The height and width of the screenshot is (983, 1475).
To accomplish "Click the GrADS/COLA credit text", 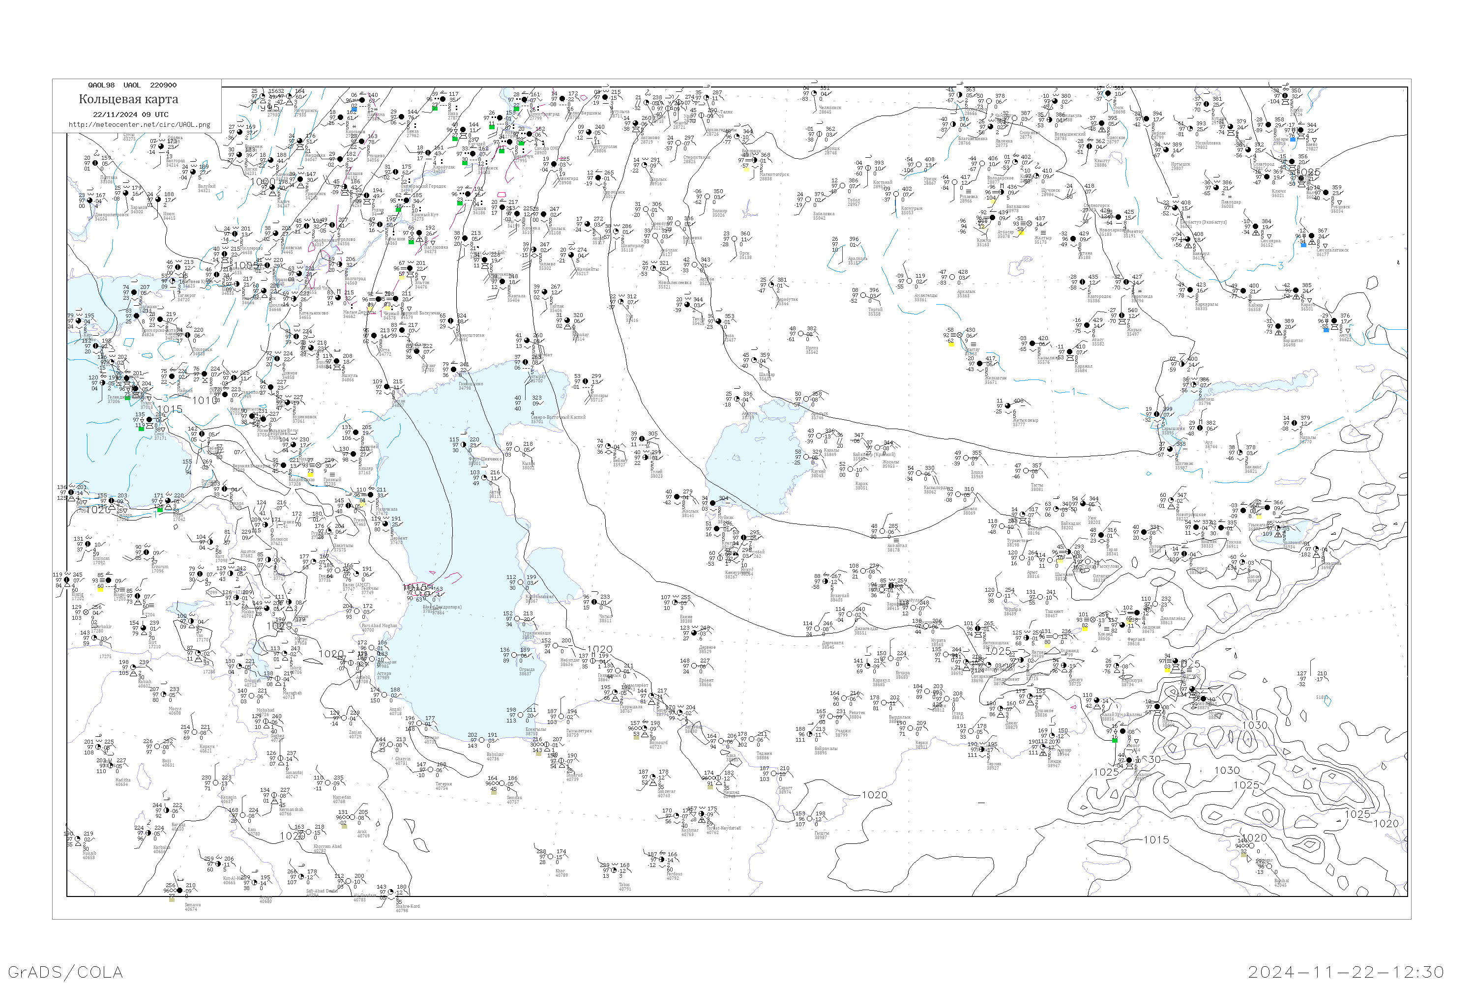I will (65, 972).
